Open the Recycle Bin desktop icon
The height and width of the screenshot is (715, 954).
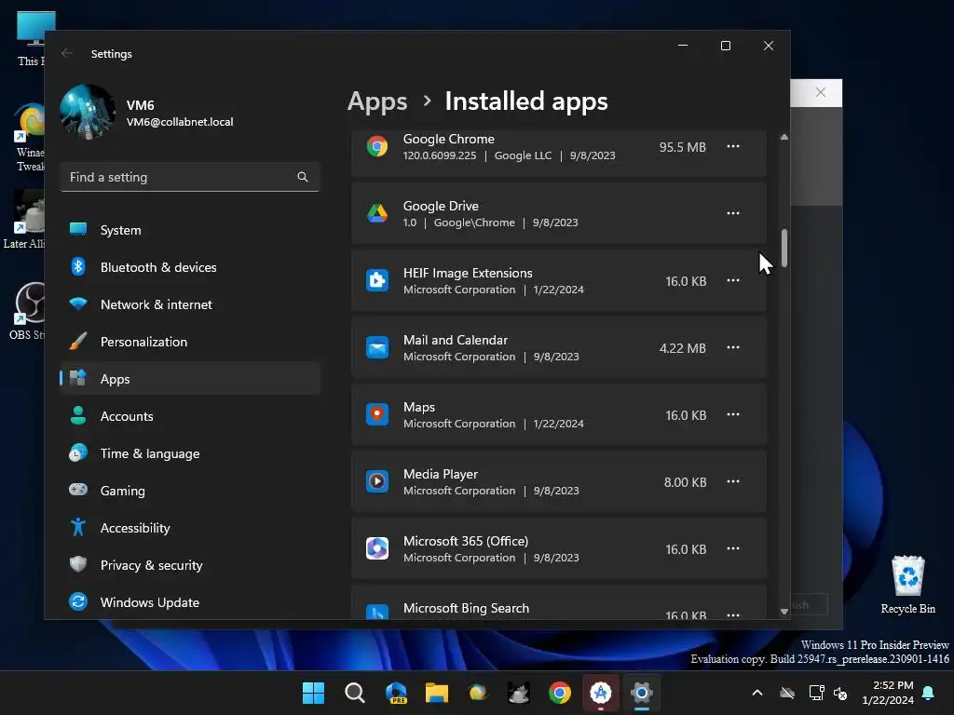907,585
